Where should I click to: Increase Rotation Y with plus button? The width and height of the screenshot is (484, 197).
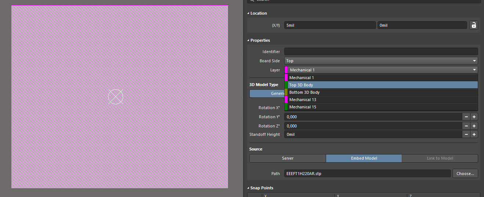[474, 117]
